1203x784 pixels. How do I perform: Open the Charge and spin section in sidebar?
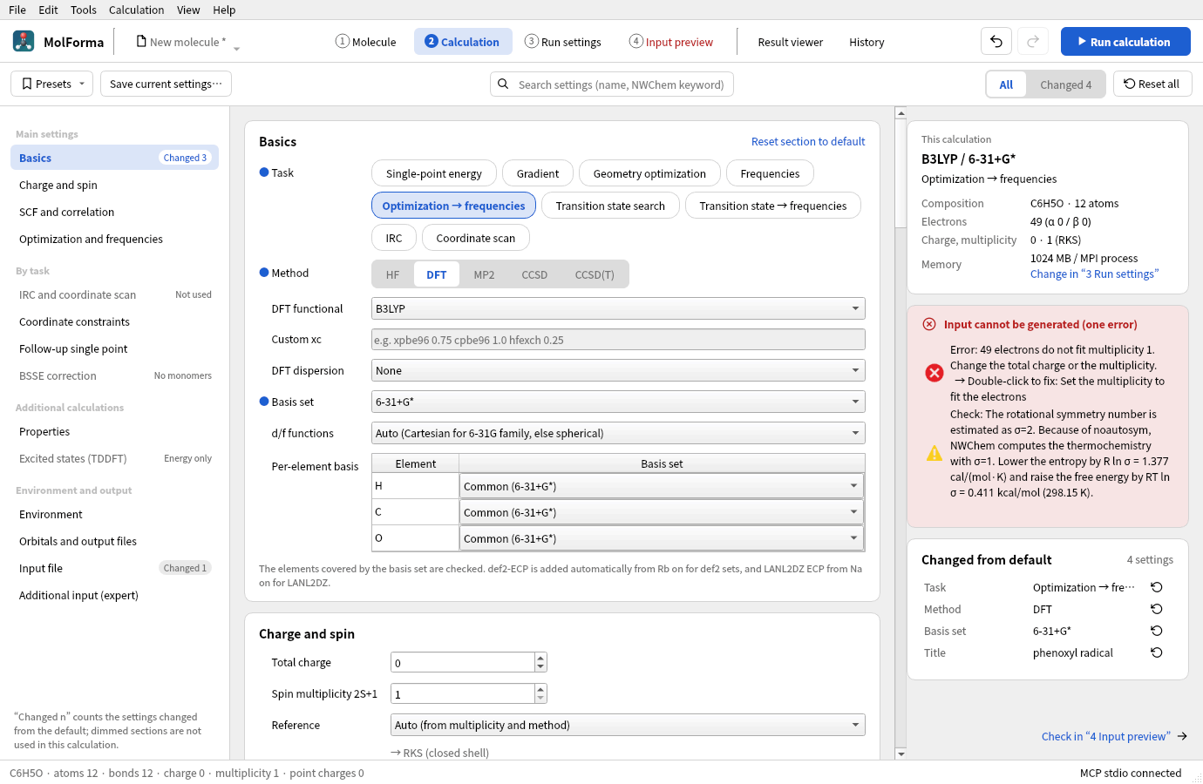click(114, 185)
